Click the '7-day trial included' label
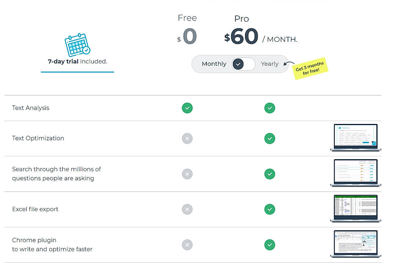Screen dimensions: 393x263 coord(77,61)
